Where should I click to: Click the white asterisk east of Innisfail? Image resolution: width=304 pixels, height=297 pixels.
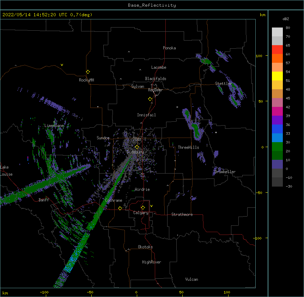[x=177, y=107]
